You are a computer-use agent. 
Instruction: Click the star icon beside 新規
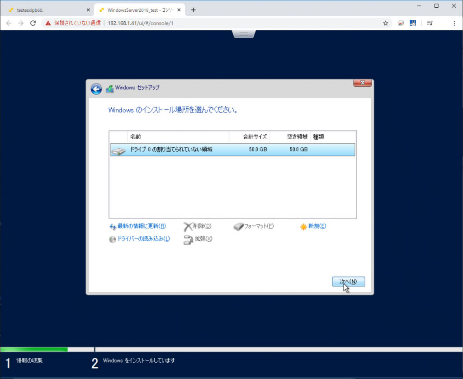pos(303,227)
